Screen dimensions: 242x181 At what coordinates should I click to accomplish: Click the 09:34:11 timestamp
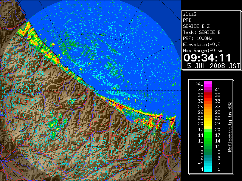click(x=207, y=58)
